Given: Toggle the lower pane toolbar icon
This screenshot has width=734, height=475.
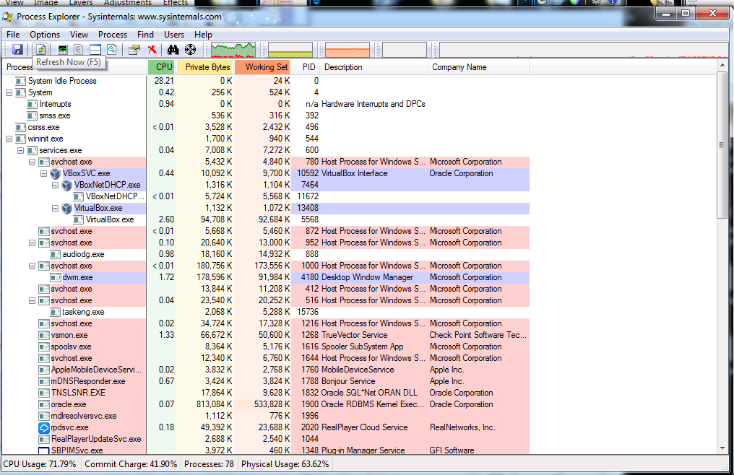Looking at the screenshot, I should (x=95, y=50).
